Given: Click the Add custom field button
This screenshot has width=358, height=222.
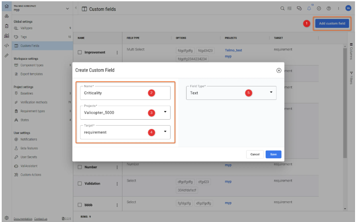Looking at the screenshot, I should [x=332, y=24].
